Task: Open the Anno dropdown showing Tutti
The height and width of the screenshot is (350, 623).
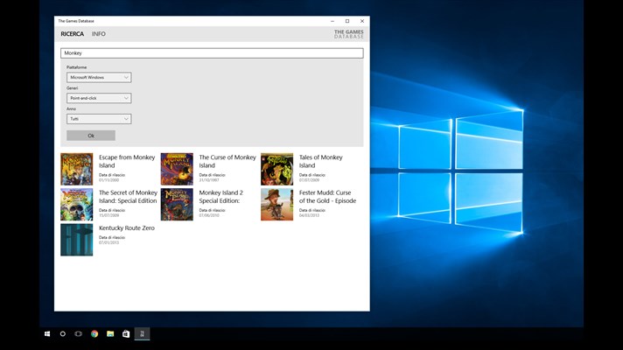Action: pyautogui.click(x=99, y=119)
